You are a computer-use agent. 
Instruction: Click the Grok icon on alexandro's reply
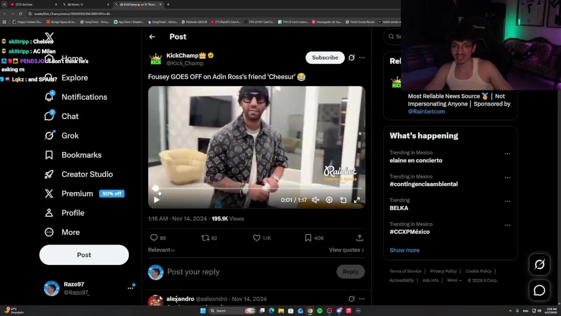[x=352, y=299]
